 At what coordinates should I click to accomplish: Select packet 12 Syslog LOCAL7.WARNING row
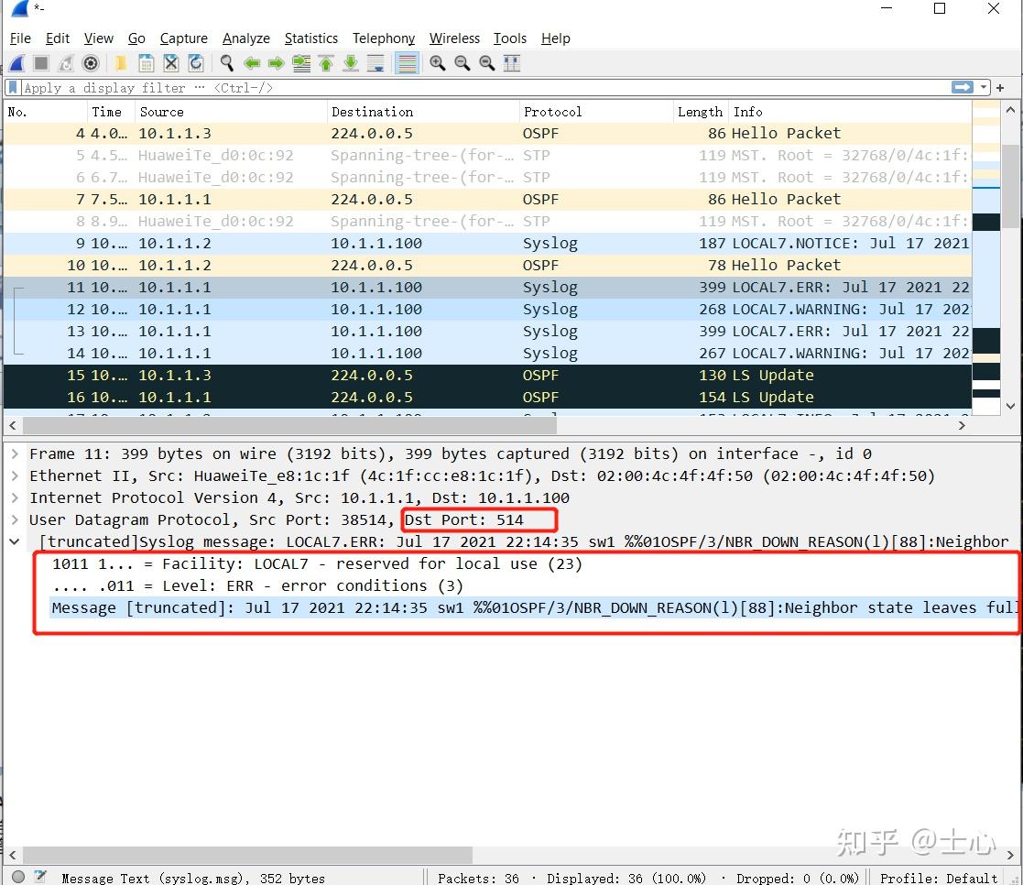point(487,310)
